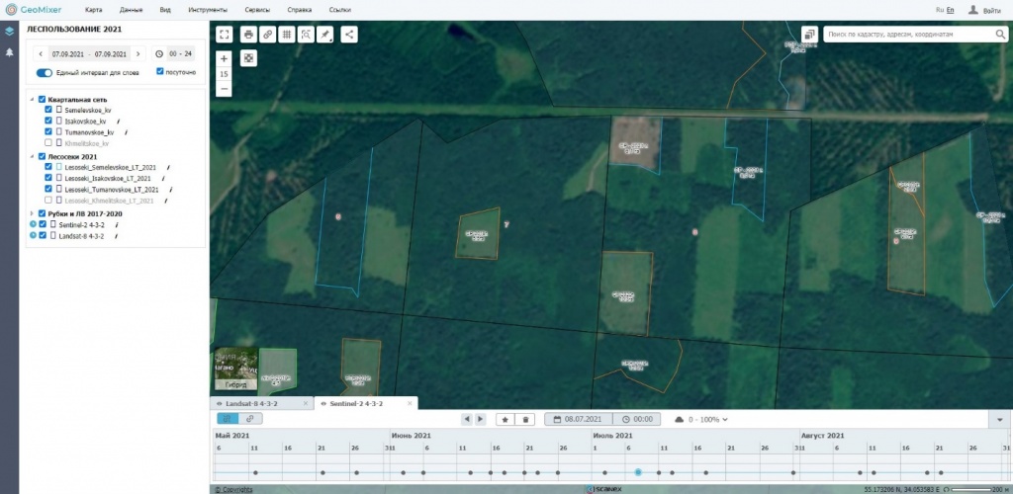Open the timeline date picker 08.07.2021
The height and width of the screenshot is (494, 1013).
tap(578, 419)
